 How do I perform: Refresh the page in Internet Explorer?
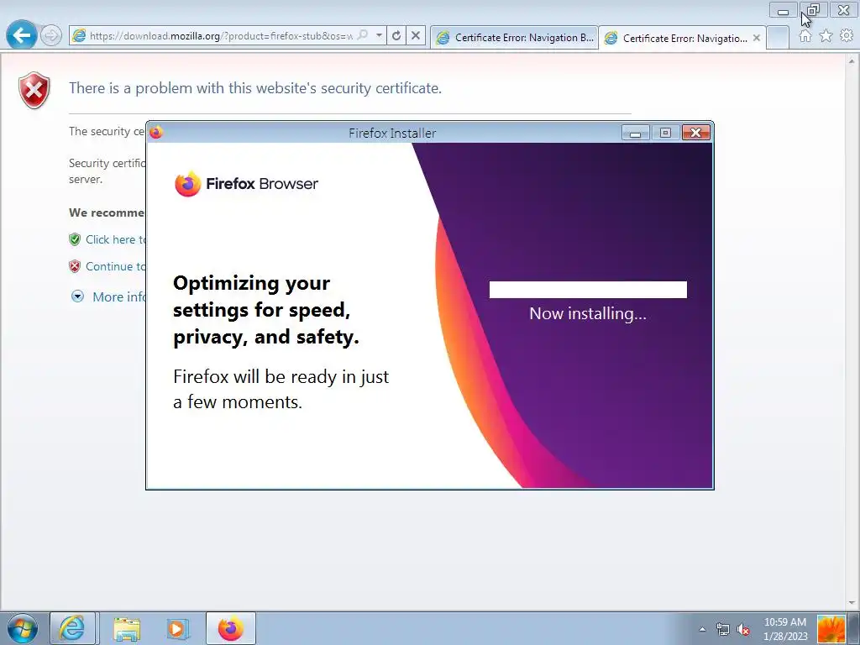tap(396, 36)
